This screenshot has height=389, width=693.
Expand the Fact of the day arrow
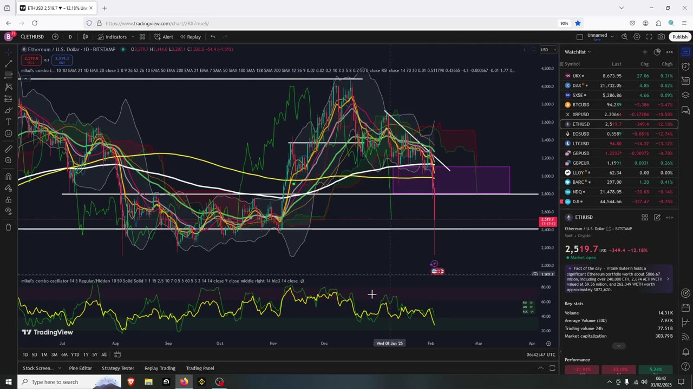[x=668, y=279]
